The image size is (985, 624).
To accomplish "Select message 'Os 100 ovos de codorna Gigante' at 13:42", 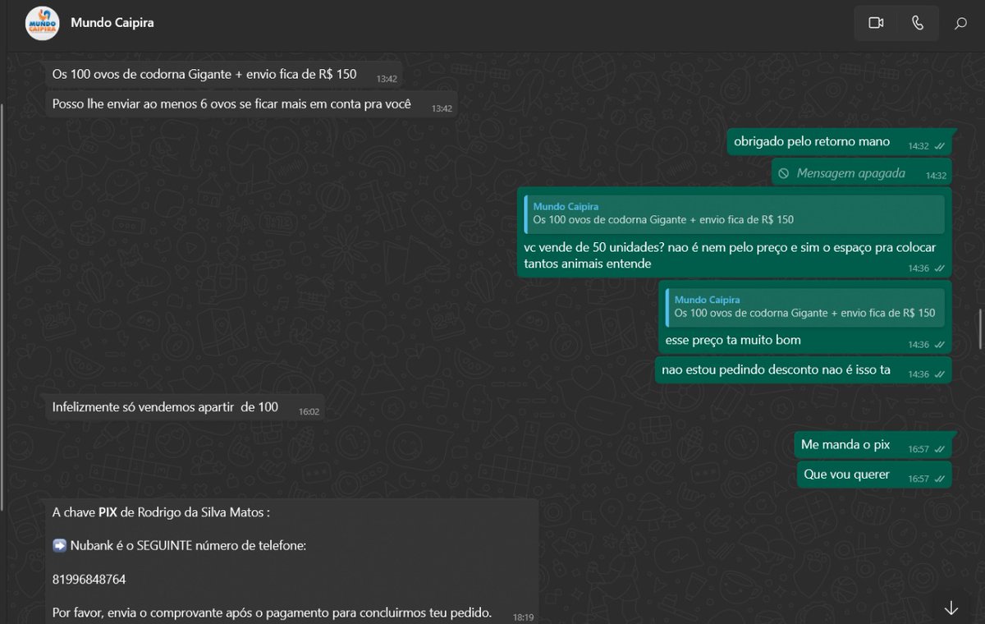I will coord(224,75).
